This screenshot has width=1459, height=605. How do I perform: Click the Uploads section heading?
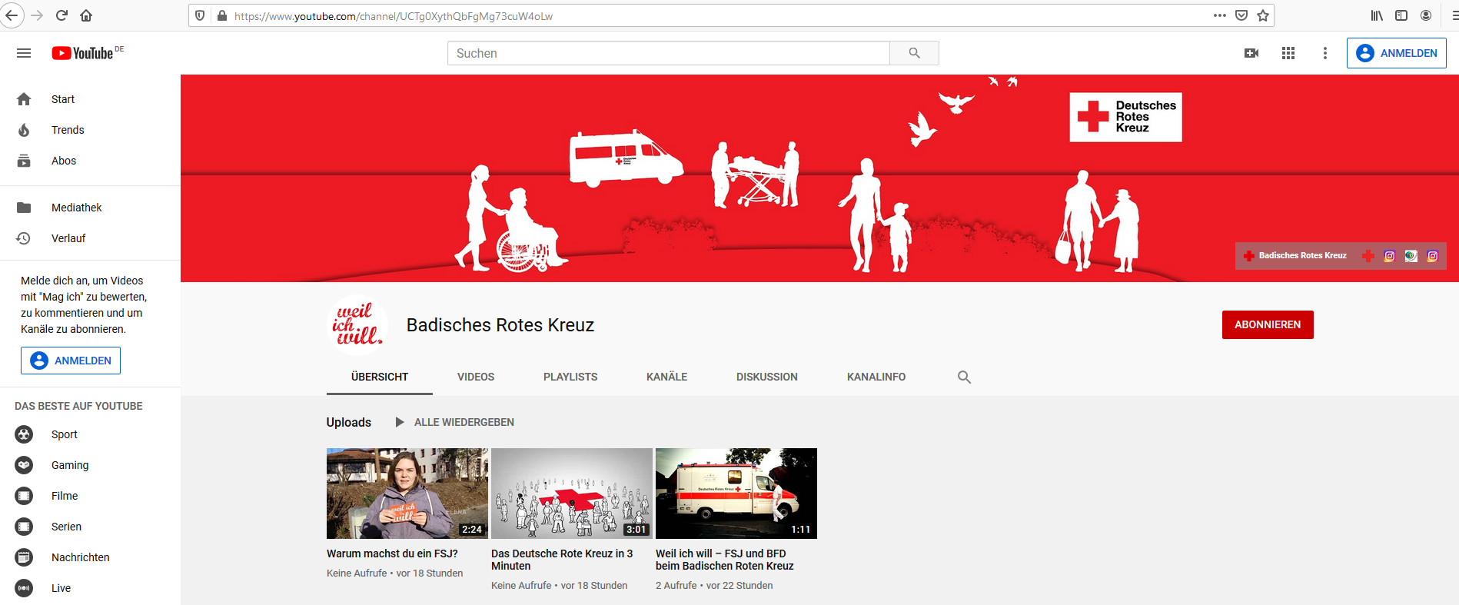pos(349,422)
